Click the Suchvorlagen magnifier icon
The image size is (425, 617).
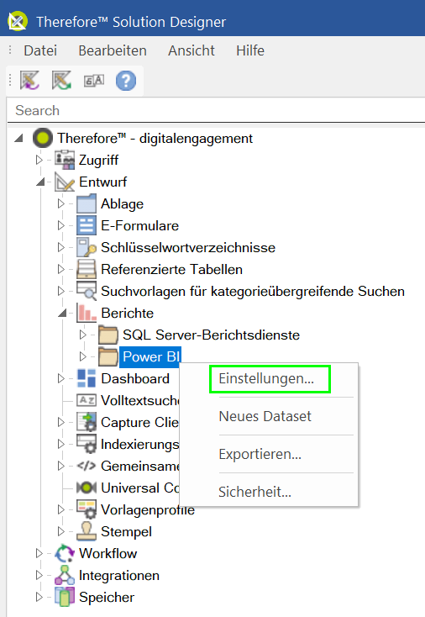coord(87,291)
